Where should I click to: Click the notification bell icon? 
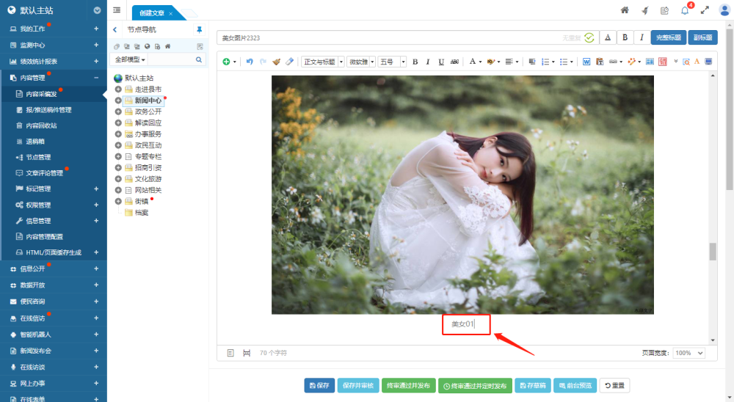click(x=685, y=10)
